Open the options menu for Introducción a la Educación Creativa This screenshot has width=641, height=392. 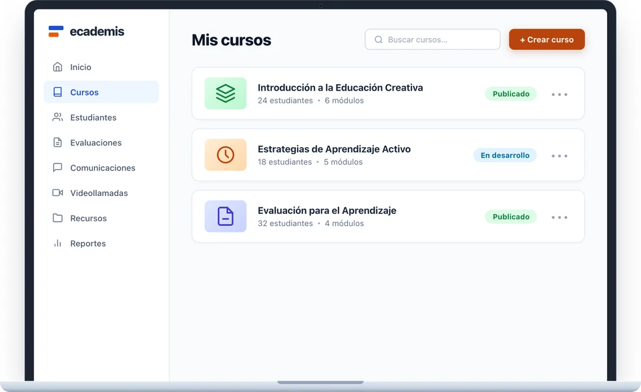[560, 94]
